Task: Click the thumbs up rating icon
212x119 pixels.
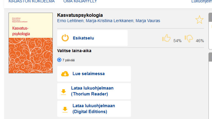Action: (166, 38)
